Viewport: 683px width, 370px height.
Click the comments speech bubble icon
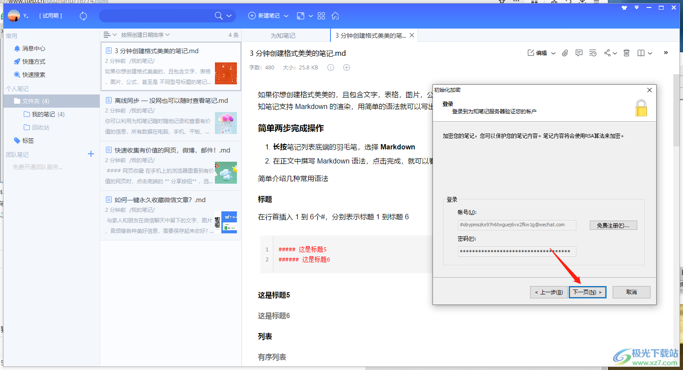[579, 53]
